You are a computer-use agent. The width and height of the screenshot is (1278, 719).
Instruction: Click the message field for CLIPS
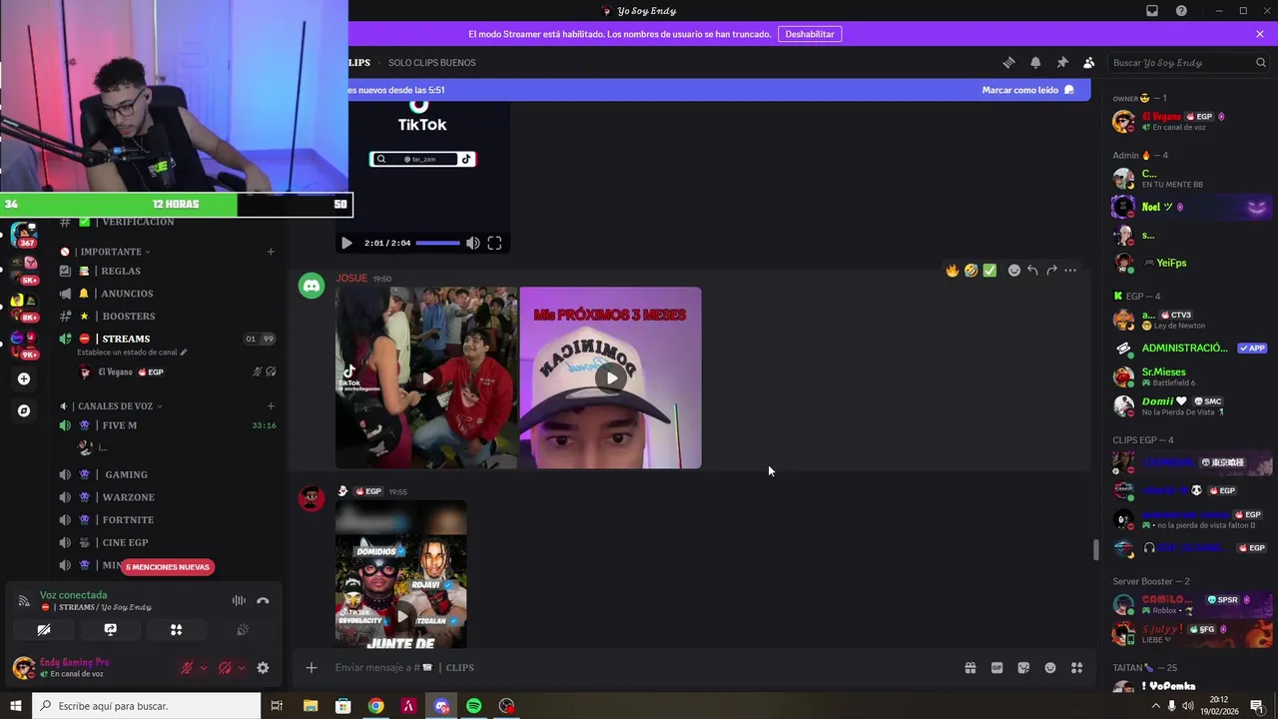639,668
